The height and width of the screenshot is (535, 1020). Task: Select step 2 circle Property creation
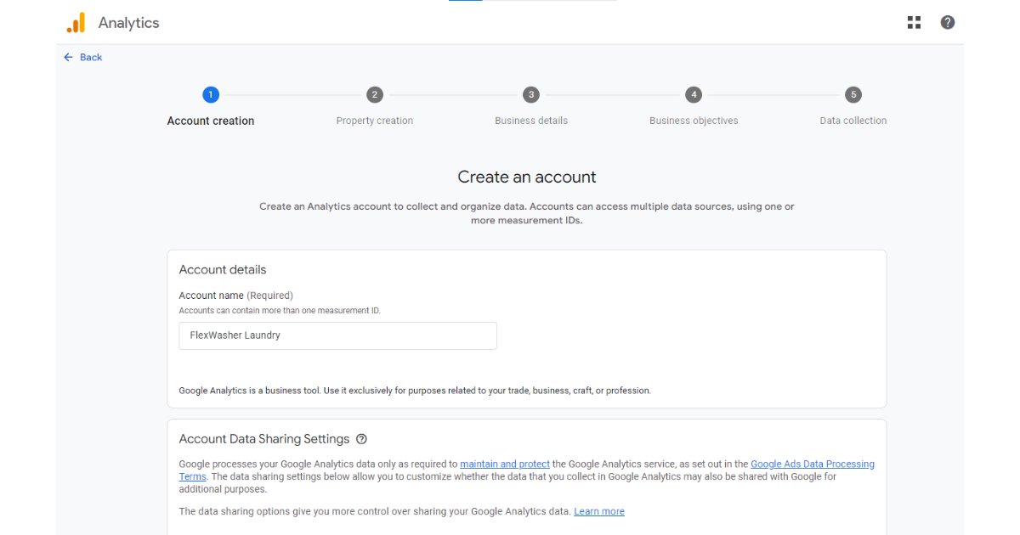(x=375, y=94)
